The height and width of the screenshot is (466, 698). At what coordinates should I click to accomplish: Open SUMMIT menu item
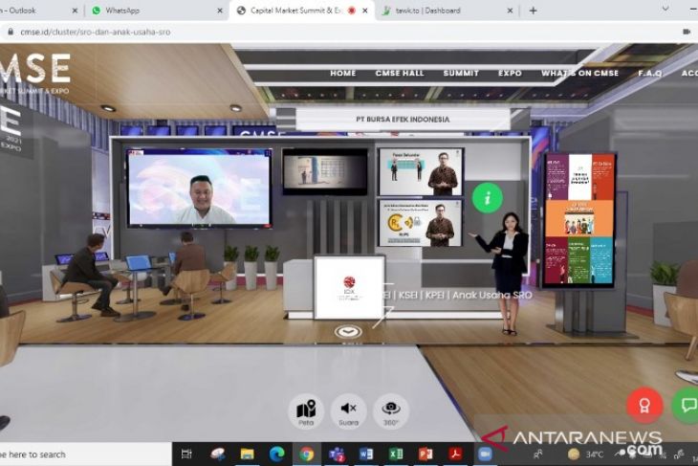461,73
